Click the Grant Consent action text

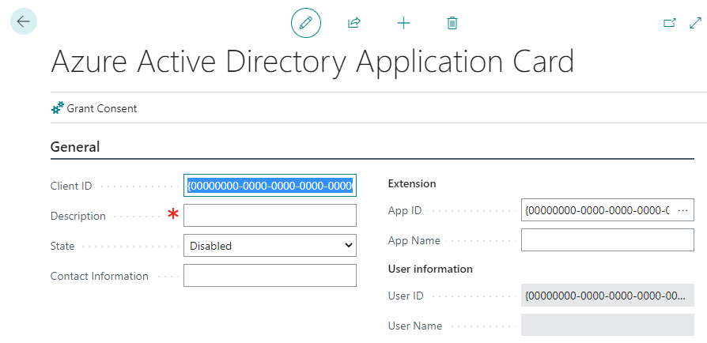101,108
